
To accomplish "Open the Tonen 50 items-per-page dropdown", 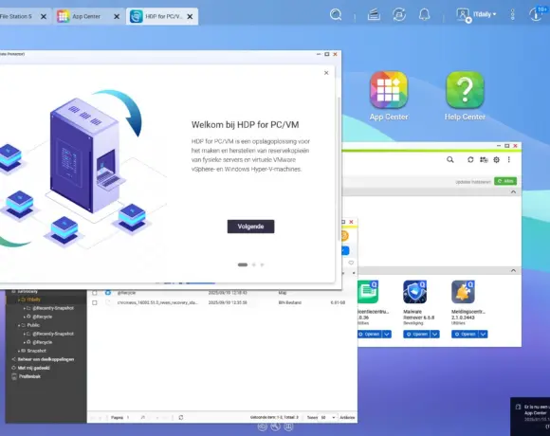I will (x=327, y=417).
